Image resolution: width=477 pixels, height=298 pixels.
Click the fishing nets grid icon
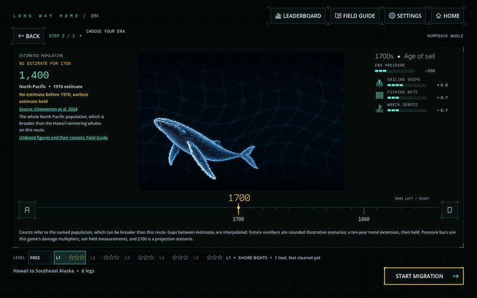(x=379, y=95)
